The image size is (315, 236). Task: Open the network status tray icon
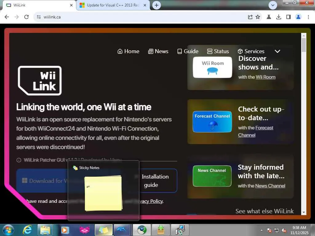click(x=277, y=230)
